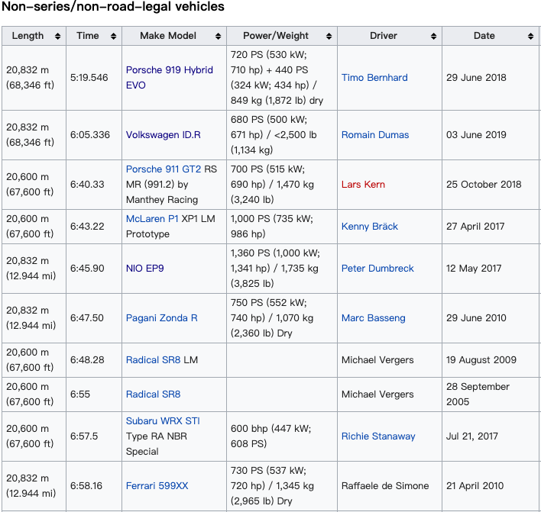Click the Driver header label
Screen dimensions: 541x512
tap(384, 36)
